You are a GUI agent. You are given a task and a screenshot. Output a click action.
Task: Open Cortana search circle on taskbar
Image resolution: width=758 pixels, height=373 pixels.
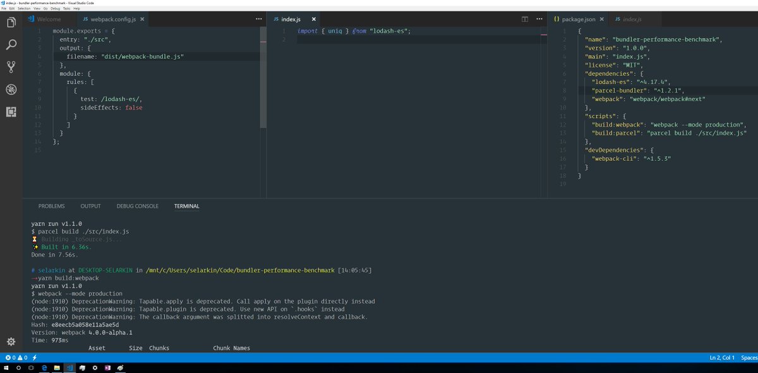point(18,367)
